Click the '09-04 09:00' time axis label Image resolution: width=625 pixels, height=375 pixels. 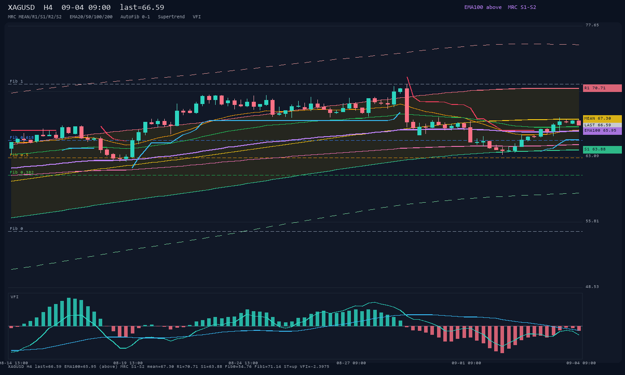tap(581, 363)
